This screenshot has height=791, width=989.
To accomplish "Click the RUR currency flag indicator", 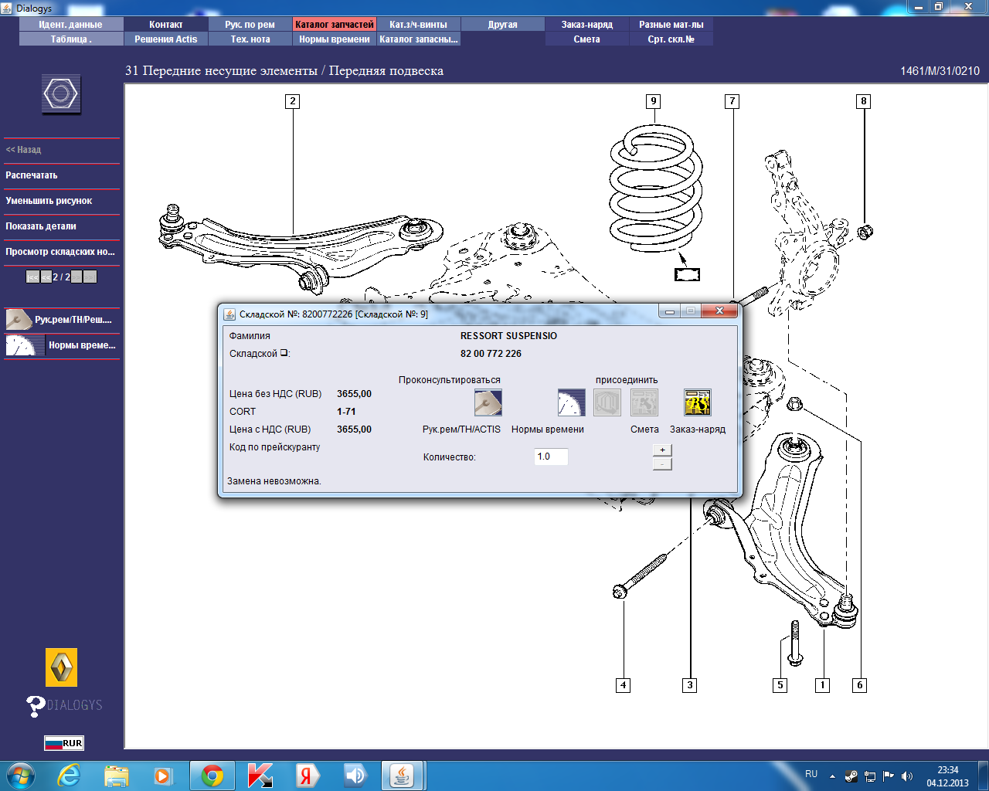I will coord(64,743).
